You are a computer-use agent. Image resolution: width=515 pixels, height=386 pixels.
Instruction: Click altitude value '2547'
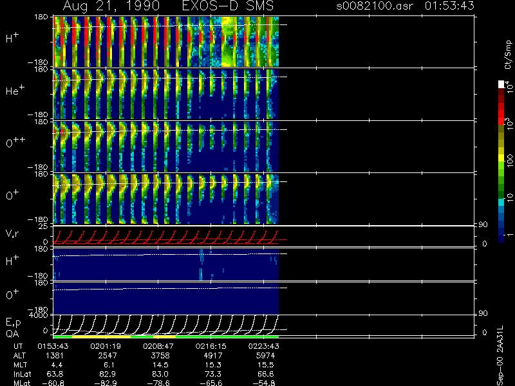coord(108,356)
